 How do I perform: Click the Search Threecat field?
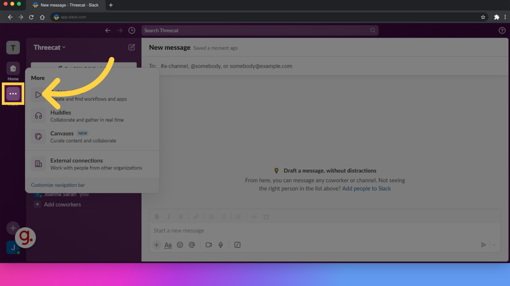[260, 30]
